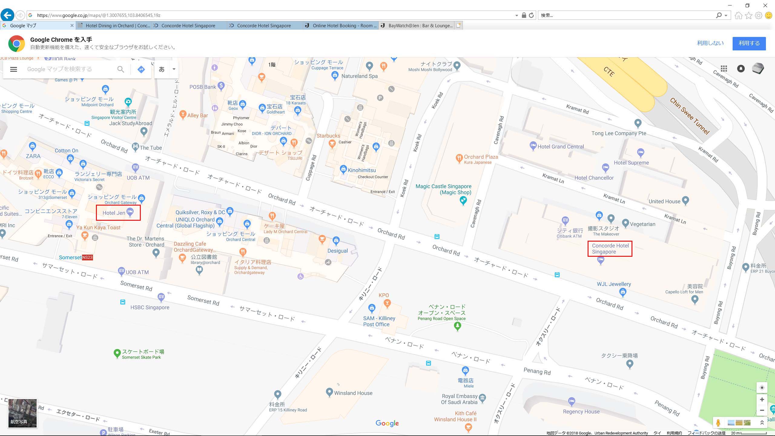Decline Chrome with 利用しない link
The image size is (775, 436).
tap(710, 43)
